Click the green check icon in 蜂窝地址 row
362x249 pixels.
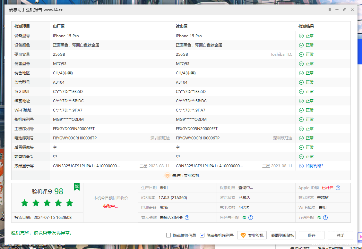click(301, 101)
